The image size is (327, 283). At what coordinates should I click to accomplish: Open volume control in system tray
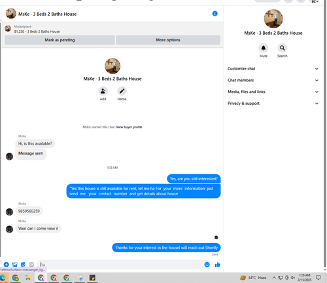[x=293, y=278]
